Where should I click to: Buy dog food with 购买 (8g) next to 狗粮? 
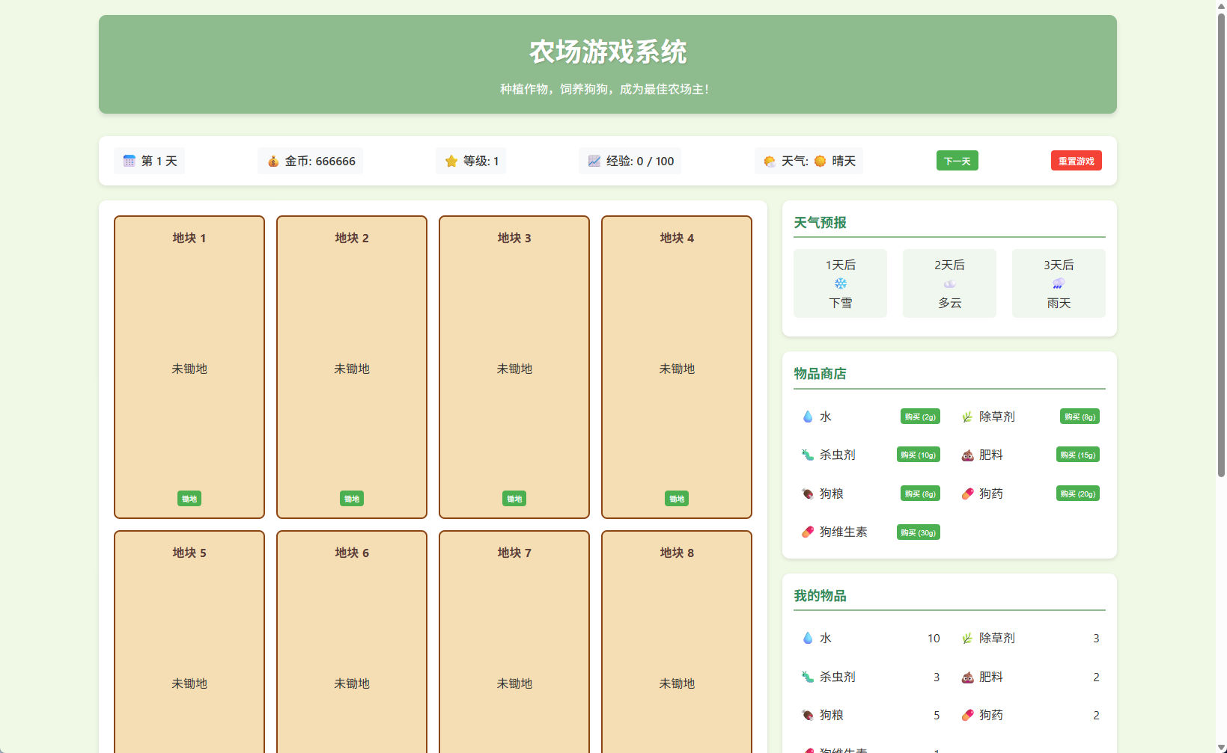(920, 494)
